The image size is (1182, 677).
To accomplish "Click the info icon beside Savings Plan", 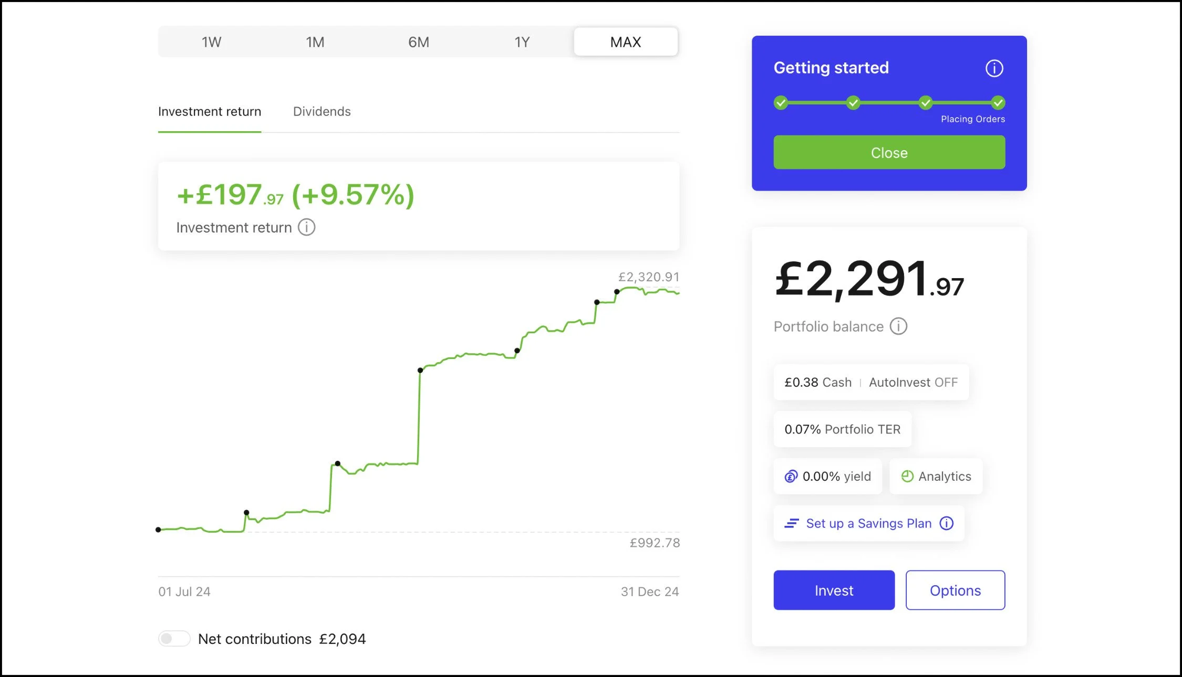I will (947, 524).
